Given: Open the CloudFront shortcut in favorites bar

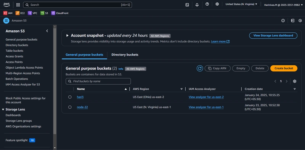Looking at the screenshot, I should click(60, 13).
